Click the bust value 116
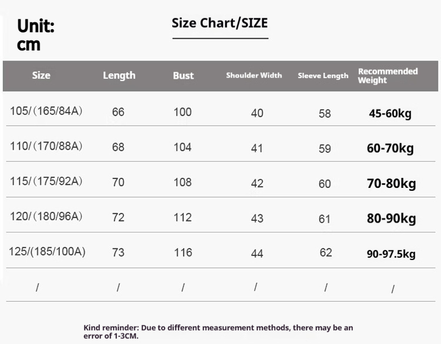 coord(183,252)
